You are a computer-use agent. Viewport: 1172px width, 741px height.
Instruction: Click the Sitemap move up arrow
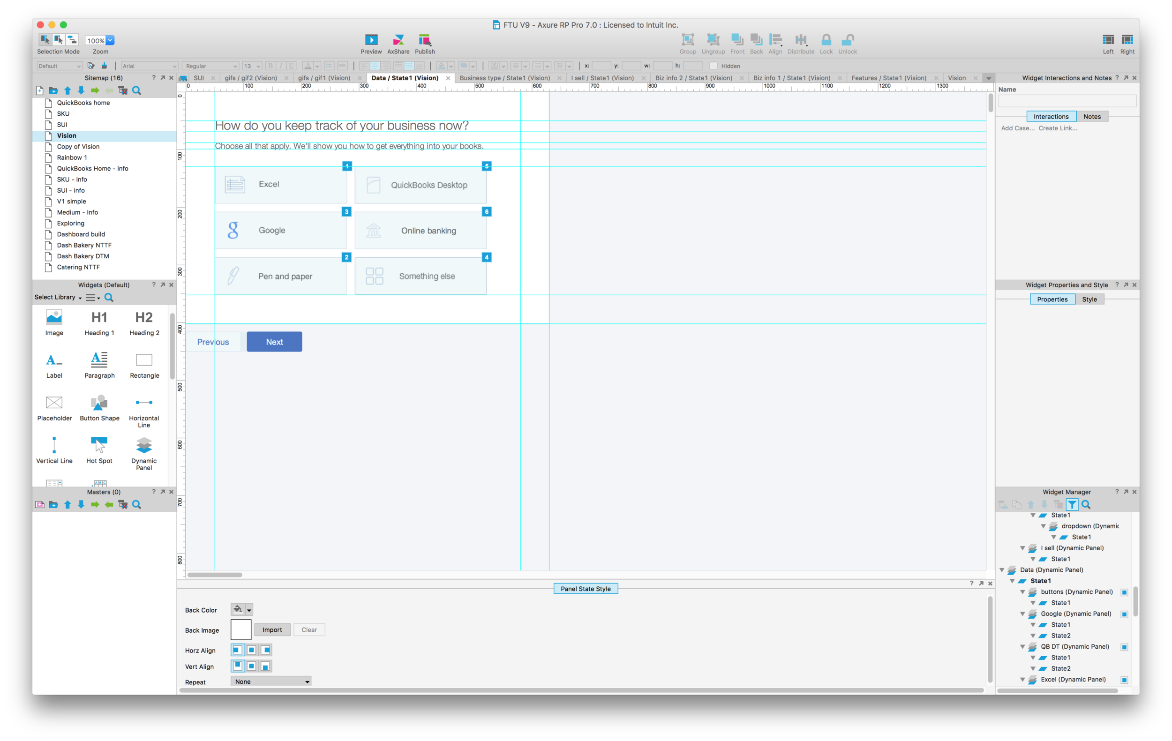pos(68,90)
